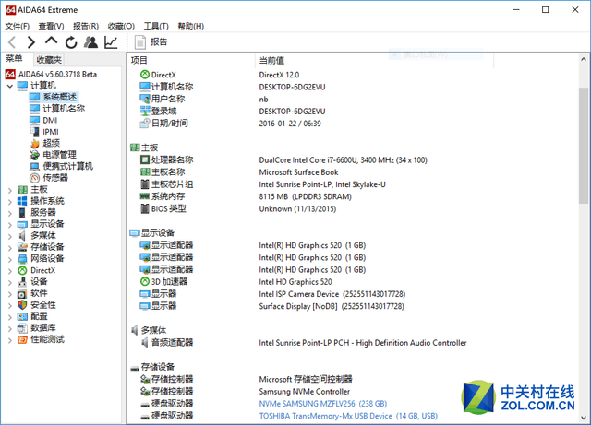Click the scrollbar up arrow
Image resolution: width=591 pixels, height=425 pixels.
[584, 59]
